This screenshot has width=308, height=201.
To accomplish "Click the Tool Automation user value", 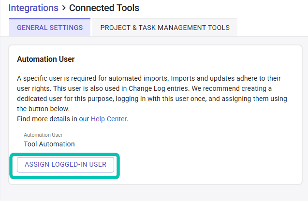I will (49, 144).
